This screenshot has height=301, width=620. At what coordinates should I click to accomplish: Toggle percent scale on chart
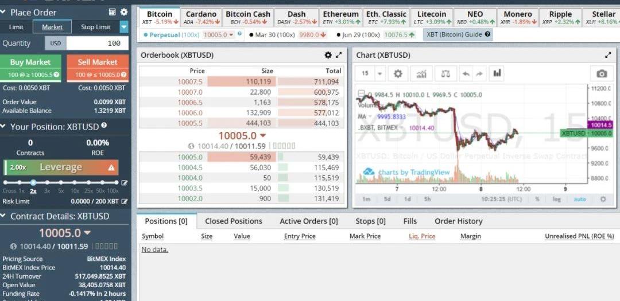[537, 199]
